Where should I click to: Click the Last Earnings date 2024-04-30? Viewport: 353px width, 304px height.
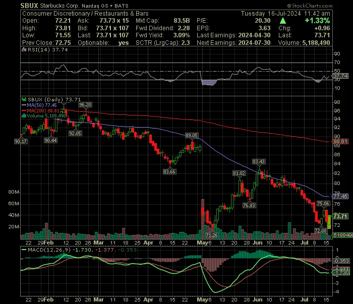point(254,35)
